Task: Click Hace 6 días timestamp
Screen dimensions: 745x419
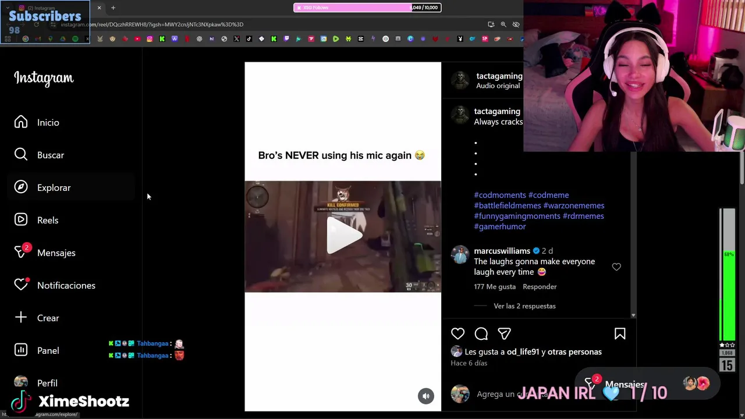Action: point(469,363)
